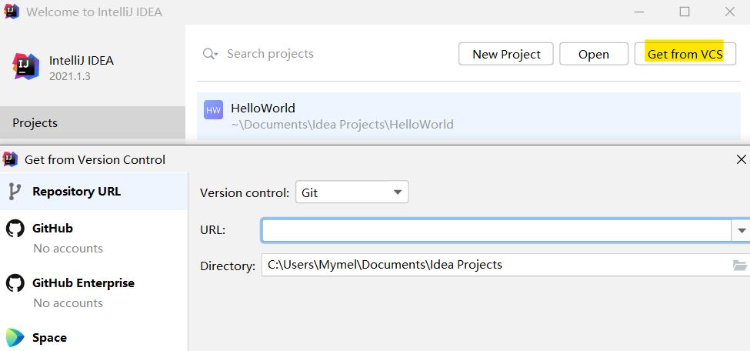Image resolution: width=750 pixels, height=351 pixels.
Task: Expand the URL history dropdown arrow
Action: [741, 230]
